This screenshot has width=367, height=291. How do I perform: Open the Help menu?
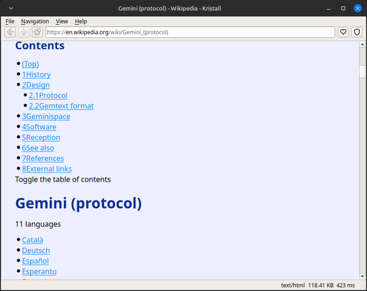81,21
